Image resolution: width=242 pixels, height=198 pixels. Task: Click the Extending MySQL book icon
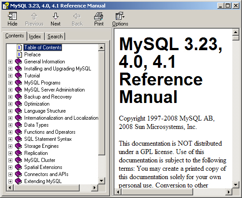pos(18,181)
